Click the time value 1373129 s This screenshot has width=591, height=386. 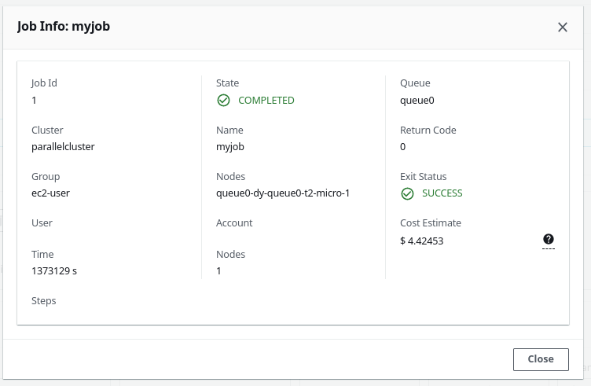(54, 270)
